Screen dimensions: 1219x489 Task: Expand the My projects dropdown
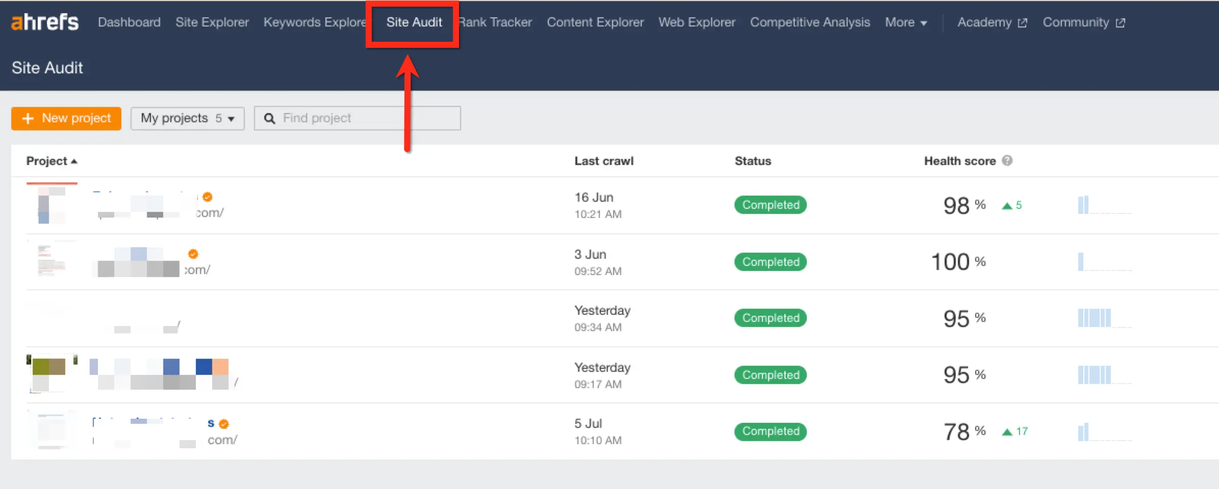point(187,118)
